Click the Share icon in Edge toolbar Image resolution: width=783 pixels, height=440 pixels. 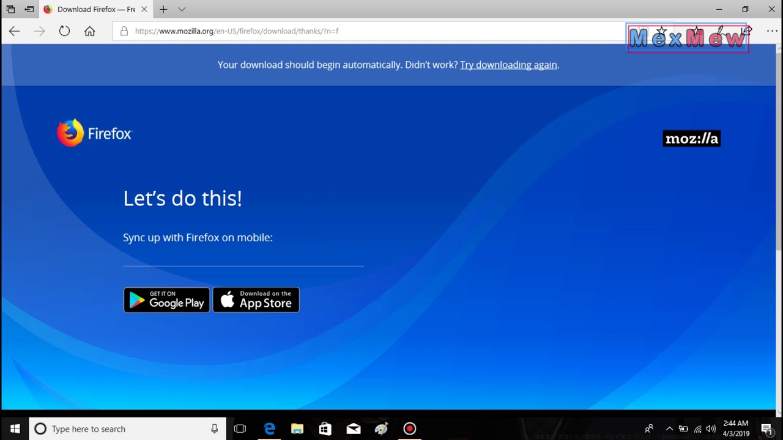[x=747, y=31]
